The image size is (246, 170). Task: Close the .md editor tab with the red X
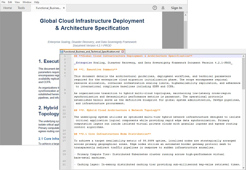(x=123, y=51)
